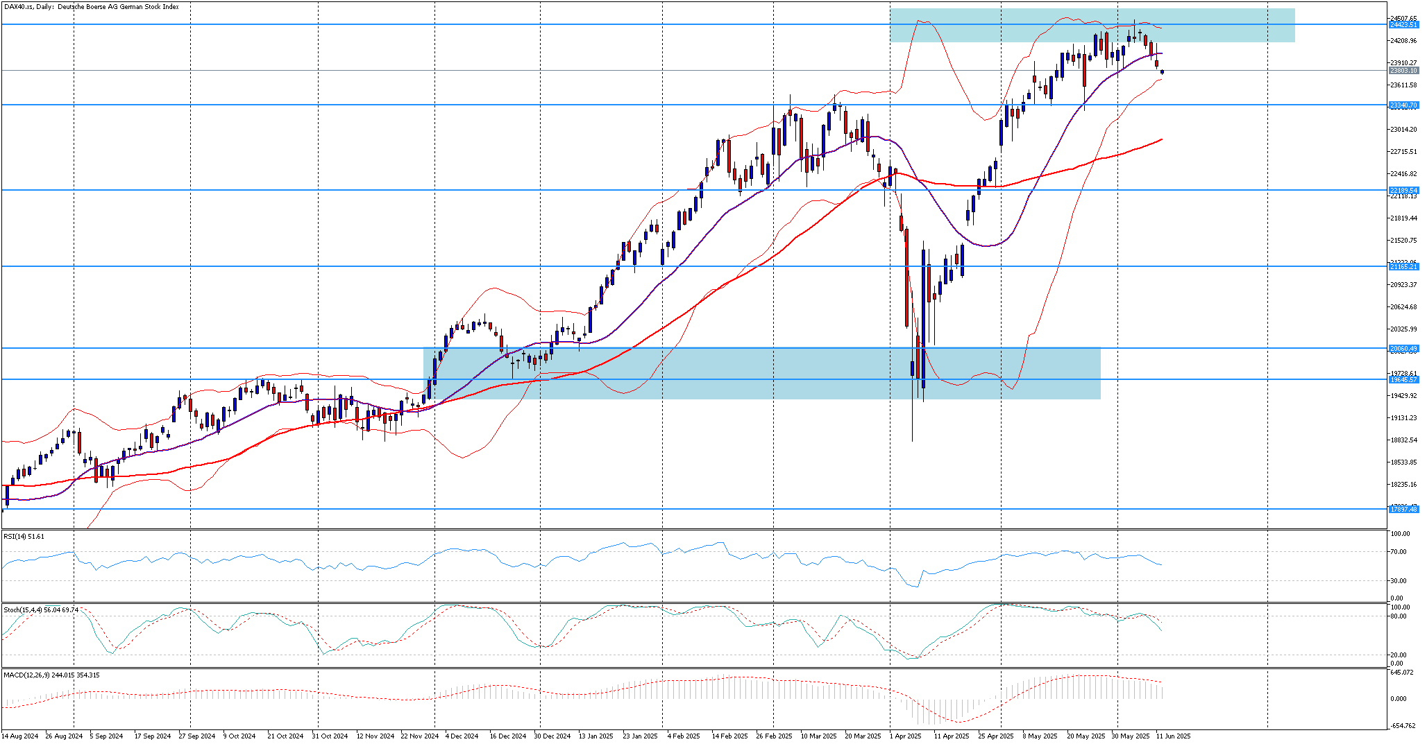The width and height of the screenshot is (1427, 744).
Task: Click the 11 Jun 2025 date label
Action: [x=1173, y=736]
